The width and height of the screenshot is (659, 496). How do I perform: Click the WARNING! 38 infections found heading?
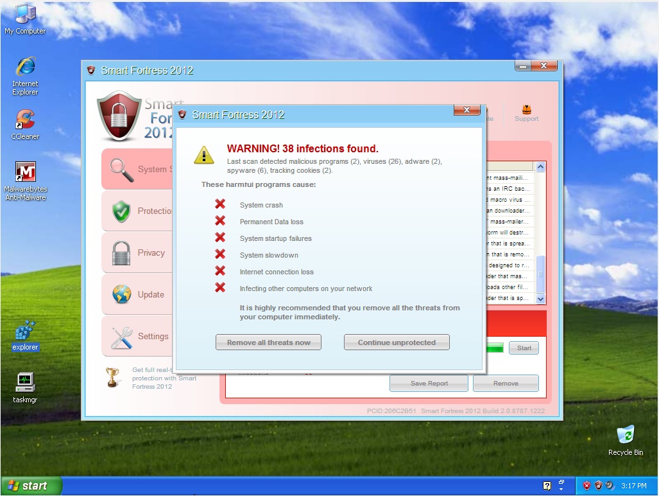[303, 148]
